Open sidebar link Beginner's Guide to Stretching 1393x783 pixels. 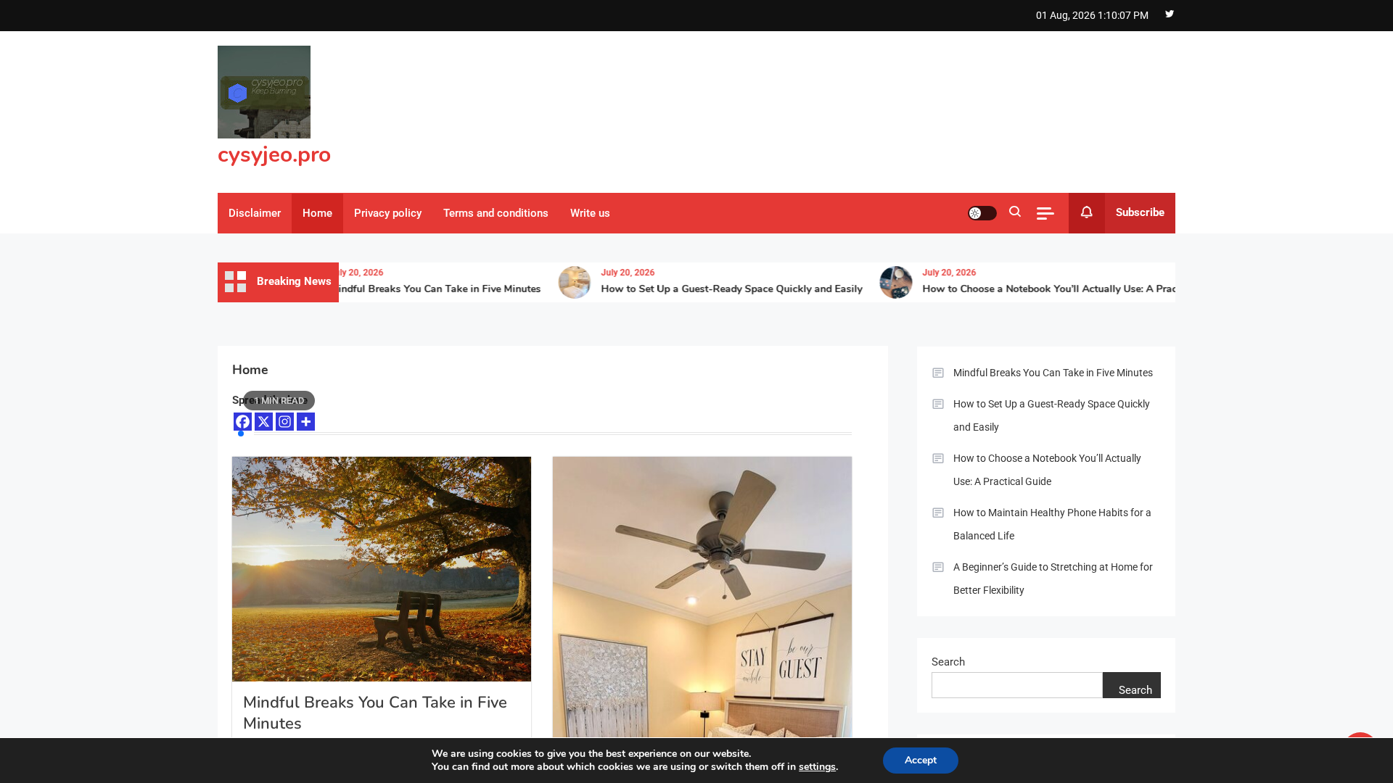[1053, 579]
